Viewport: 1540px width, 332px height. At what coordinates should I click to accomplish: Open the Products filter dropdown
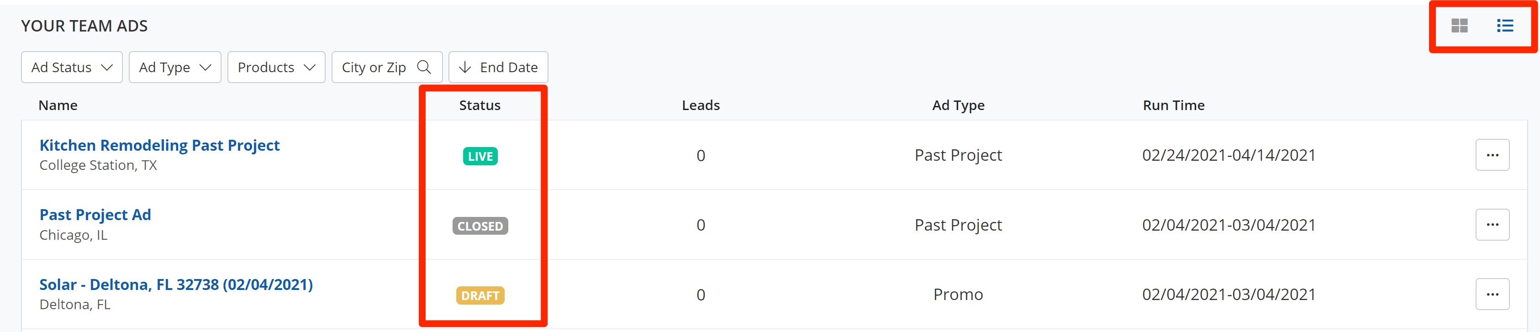(x=275, y=67)
